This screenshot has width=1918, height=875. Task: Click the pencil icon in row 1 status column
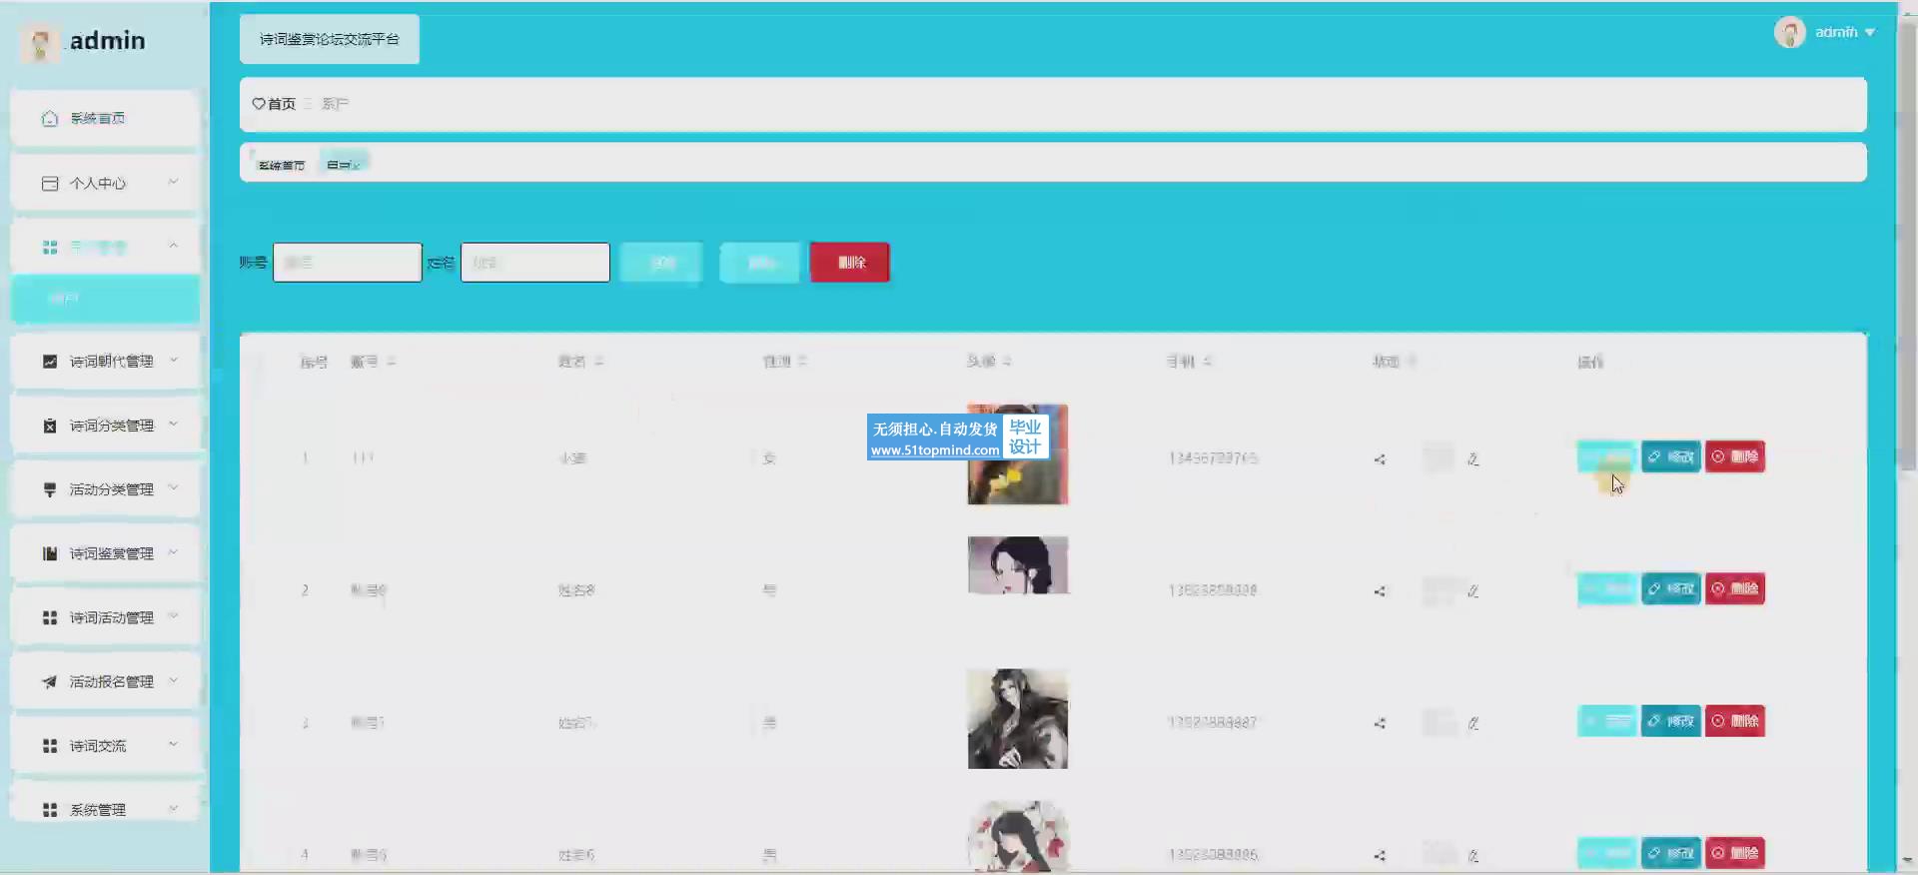(x=1472, y=459)
